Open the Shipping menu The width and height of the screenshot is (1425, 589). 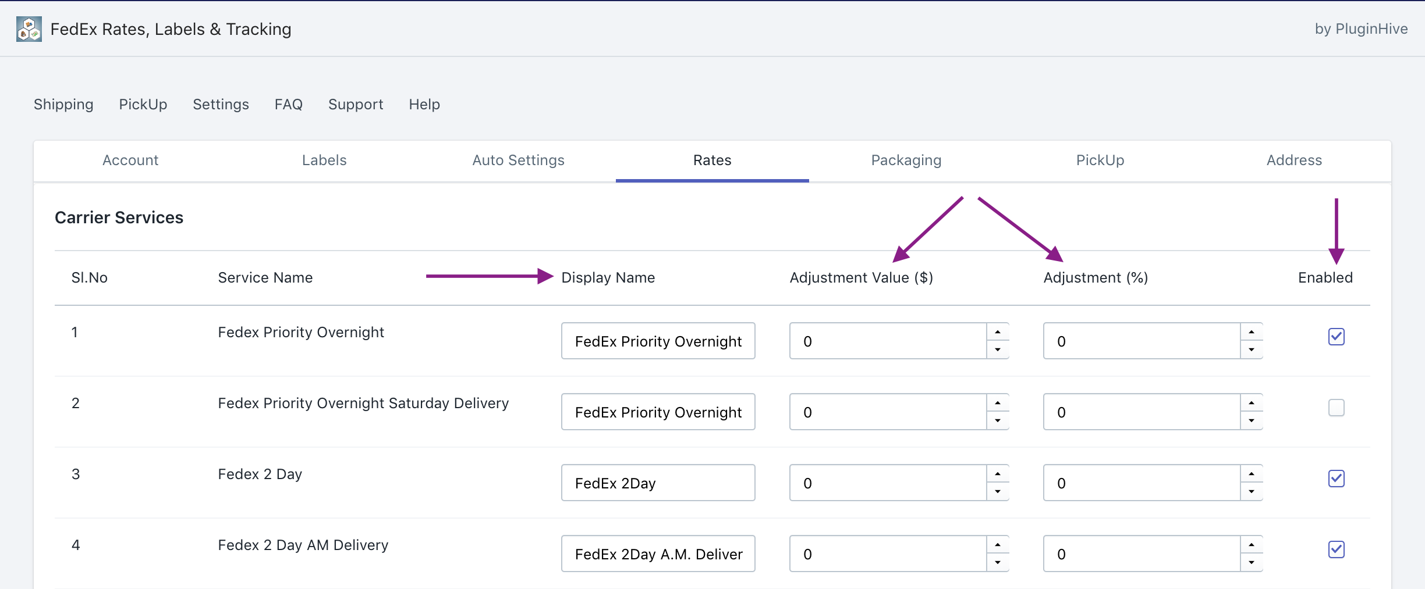[63, 104]
